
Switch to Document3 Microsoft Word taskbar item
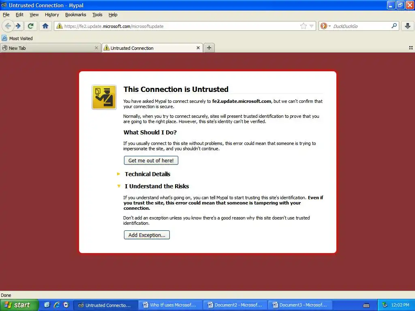tap(300, 305)
